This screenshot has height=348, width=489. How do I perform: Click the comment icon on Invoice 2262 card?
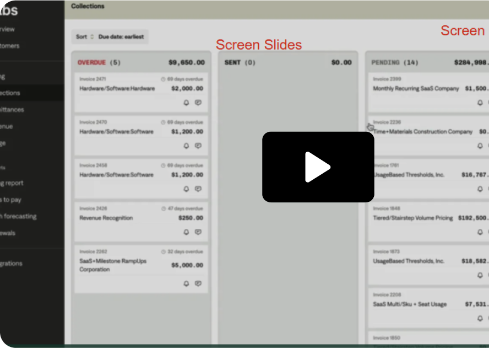point(198,283)
